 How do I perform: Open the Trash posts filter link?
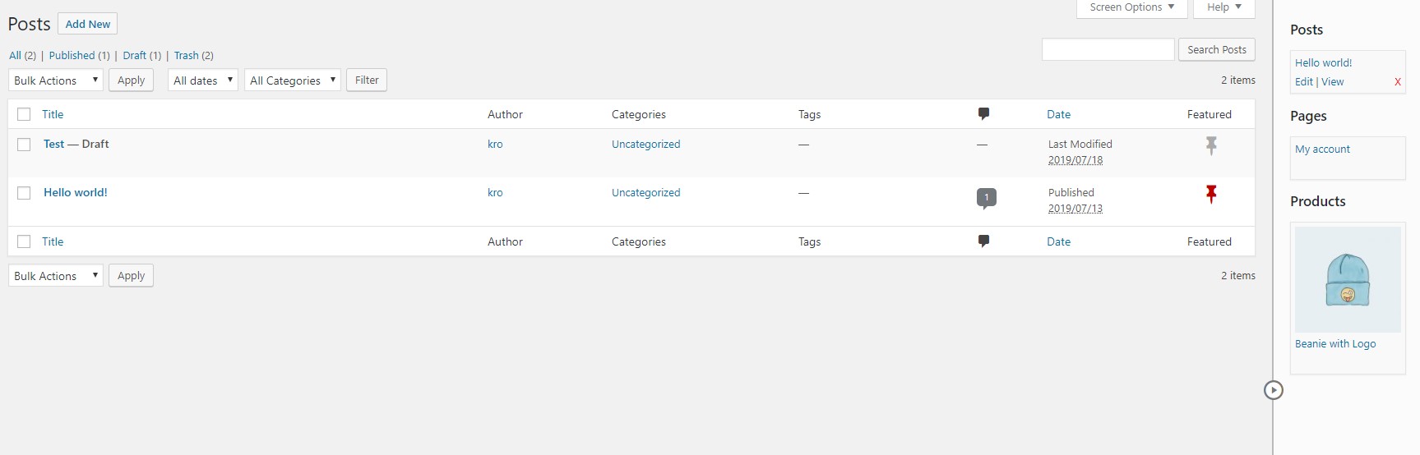pyautogui.click(x=186, y=56)
